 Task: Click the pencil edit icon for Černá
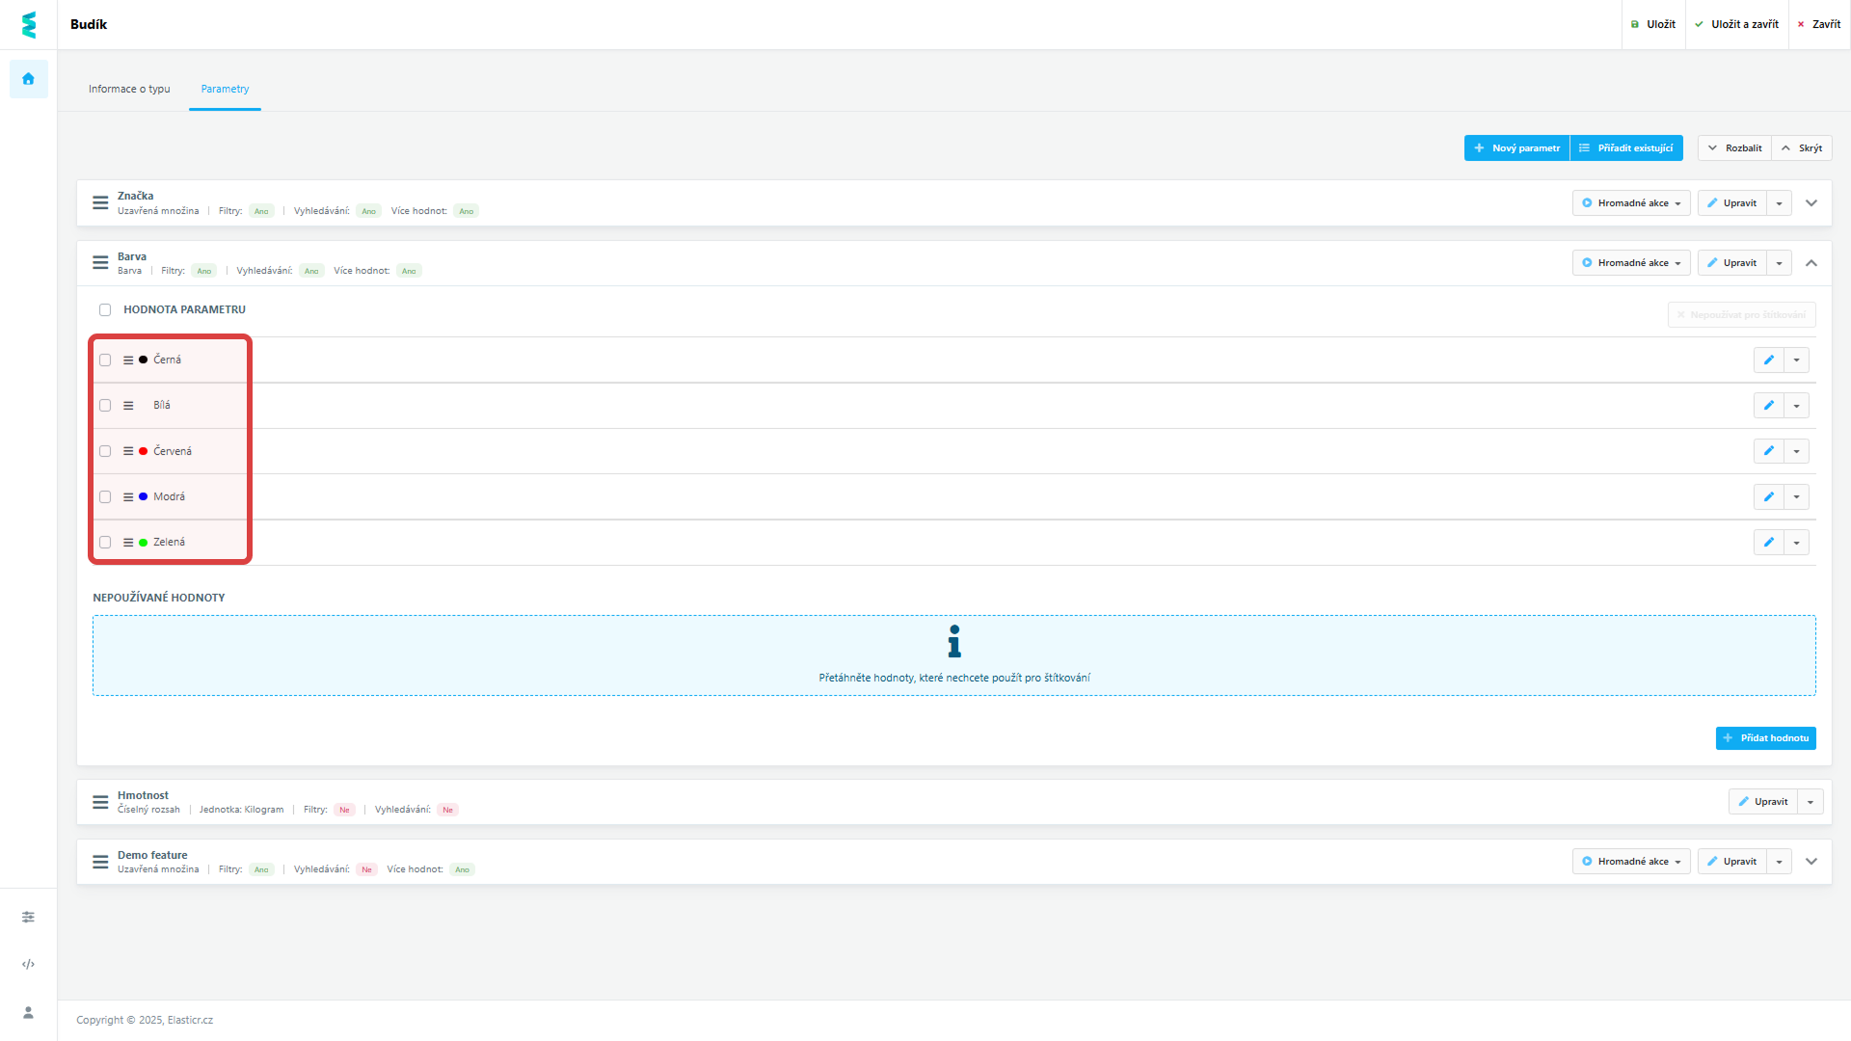coord(1768,360)
